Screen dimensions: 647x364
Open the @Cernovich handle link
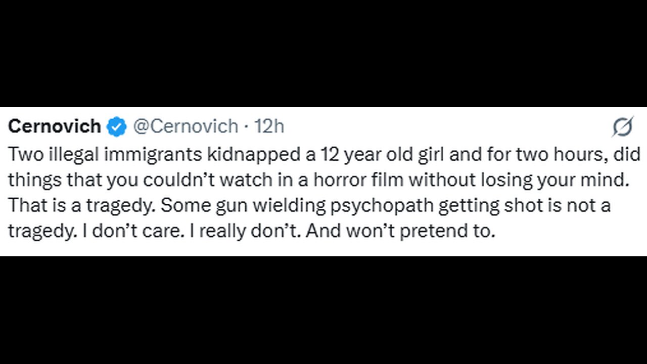[x=185, y=126]
